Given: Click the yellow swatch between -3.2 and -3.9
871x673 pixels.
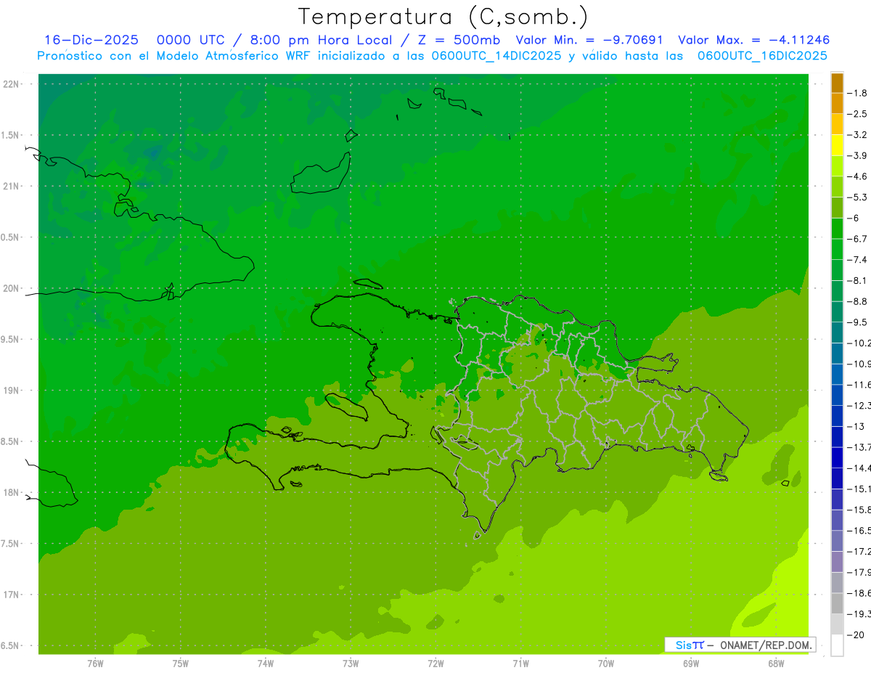Looking at the screenshot, I should pyautogui.click(x=837, y=145).
